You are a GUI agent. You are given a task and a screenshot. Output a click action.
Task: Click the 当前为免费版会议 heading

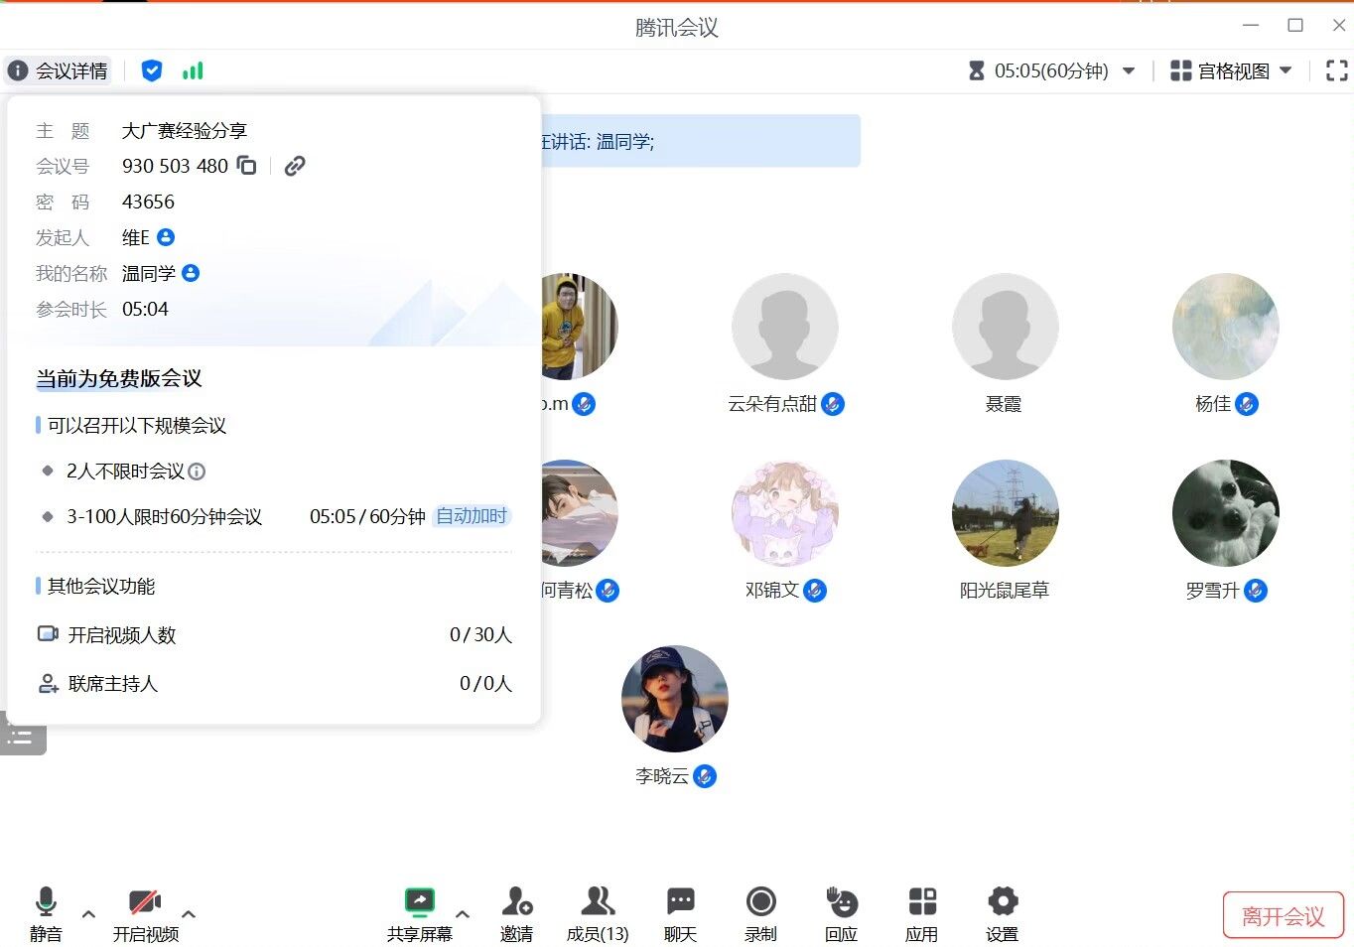[119, 378]
